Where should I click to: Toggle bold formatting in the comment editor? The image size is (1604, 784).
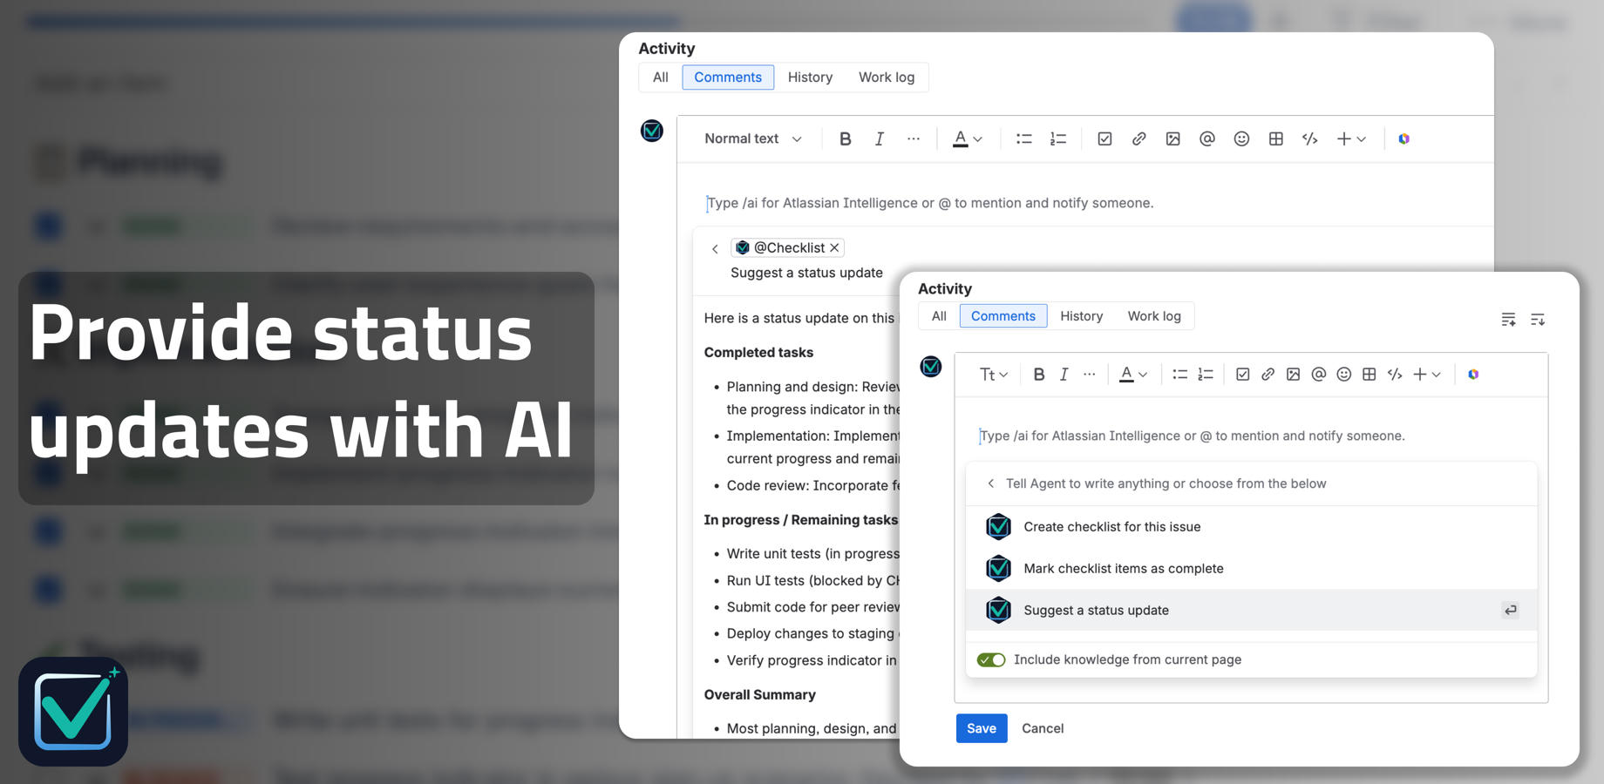point(1039,374)
